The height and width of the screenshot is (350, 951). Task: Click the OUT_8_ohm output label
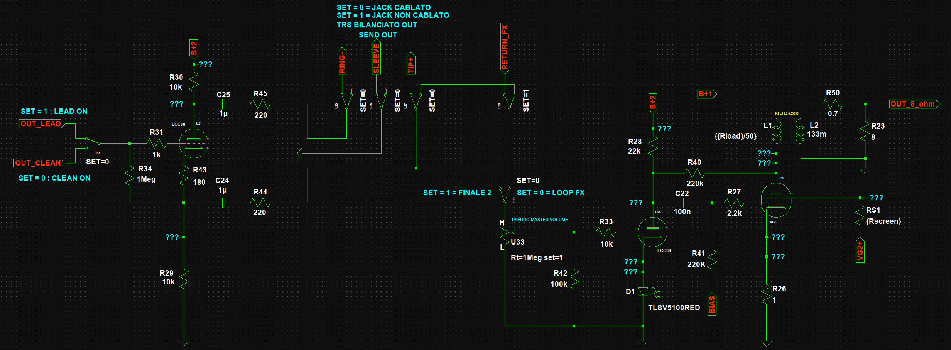click(913, 104)
